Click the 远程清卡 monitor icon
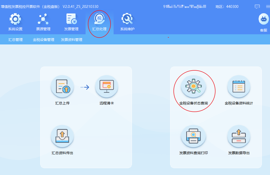 (x=106, y=86)
